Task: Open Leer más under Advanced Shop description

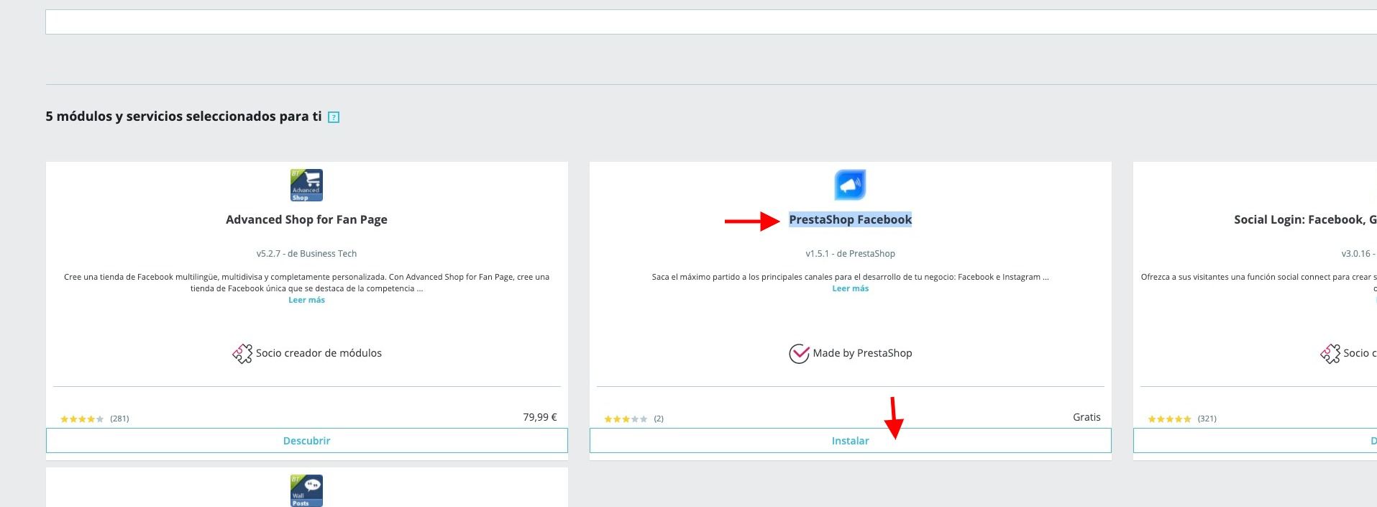Action: pyautogui.click(x=306, y=300)
